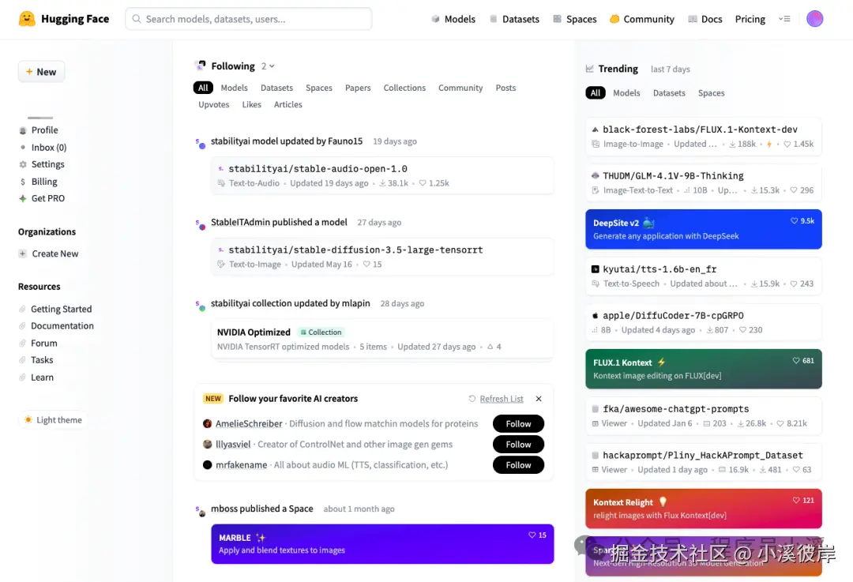Switch to the Collections feed tab
This screenshot has height=582, width=853.
pos(404,88)
